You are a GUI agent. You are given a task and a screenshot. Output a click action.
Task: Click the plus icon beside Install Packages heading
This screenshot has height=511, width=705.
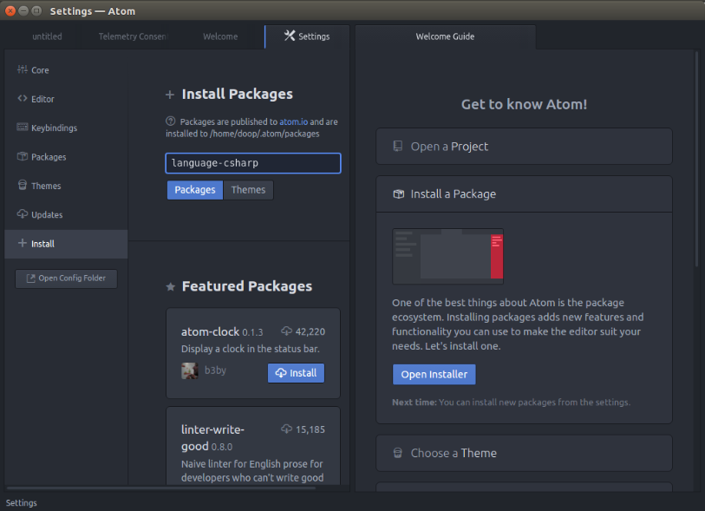pyautogui.click(x=170, y=95)
